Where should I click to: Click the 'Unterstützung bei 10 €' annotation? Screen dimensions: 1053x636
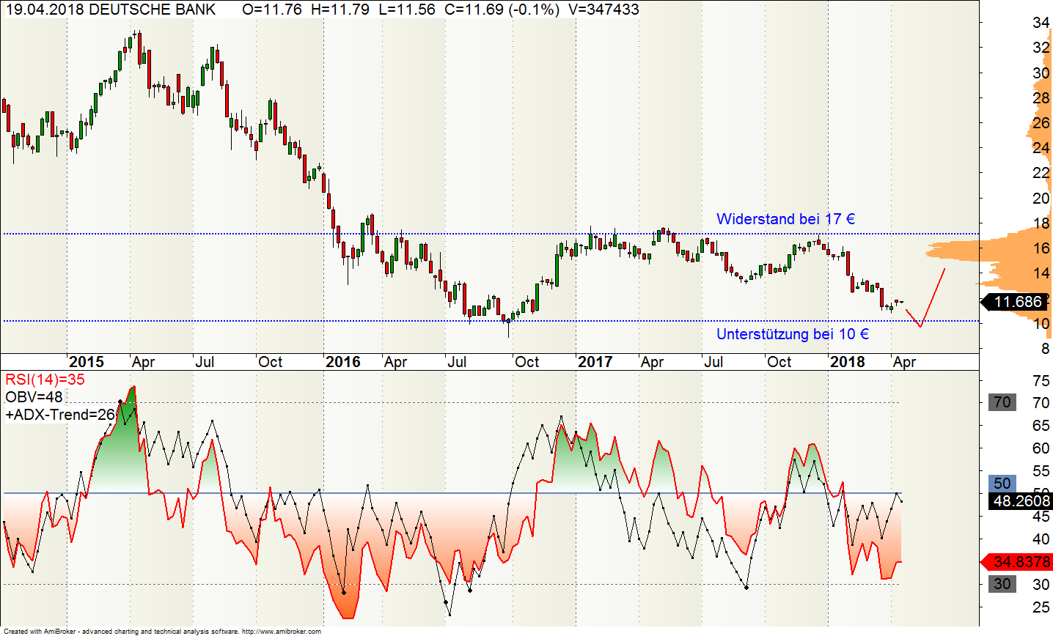793,334
